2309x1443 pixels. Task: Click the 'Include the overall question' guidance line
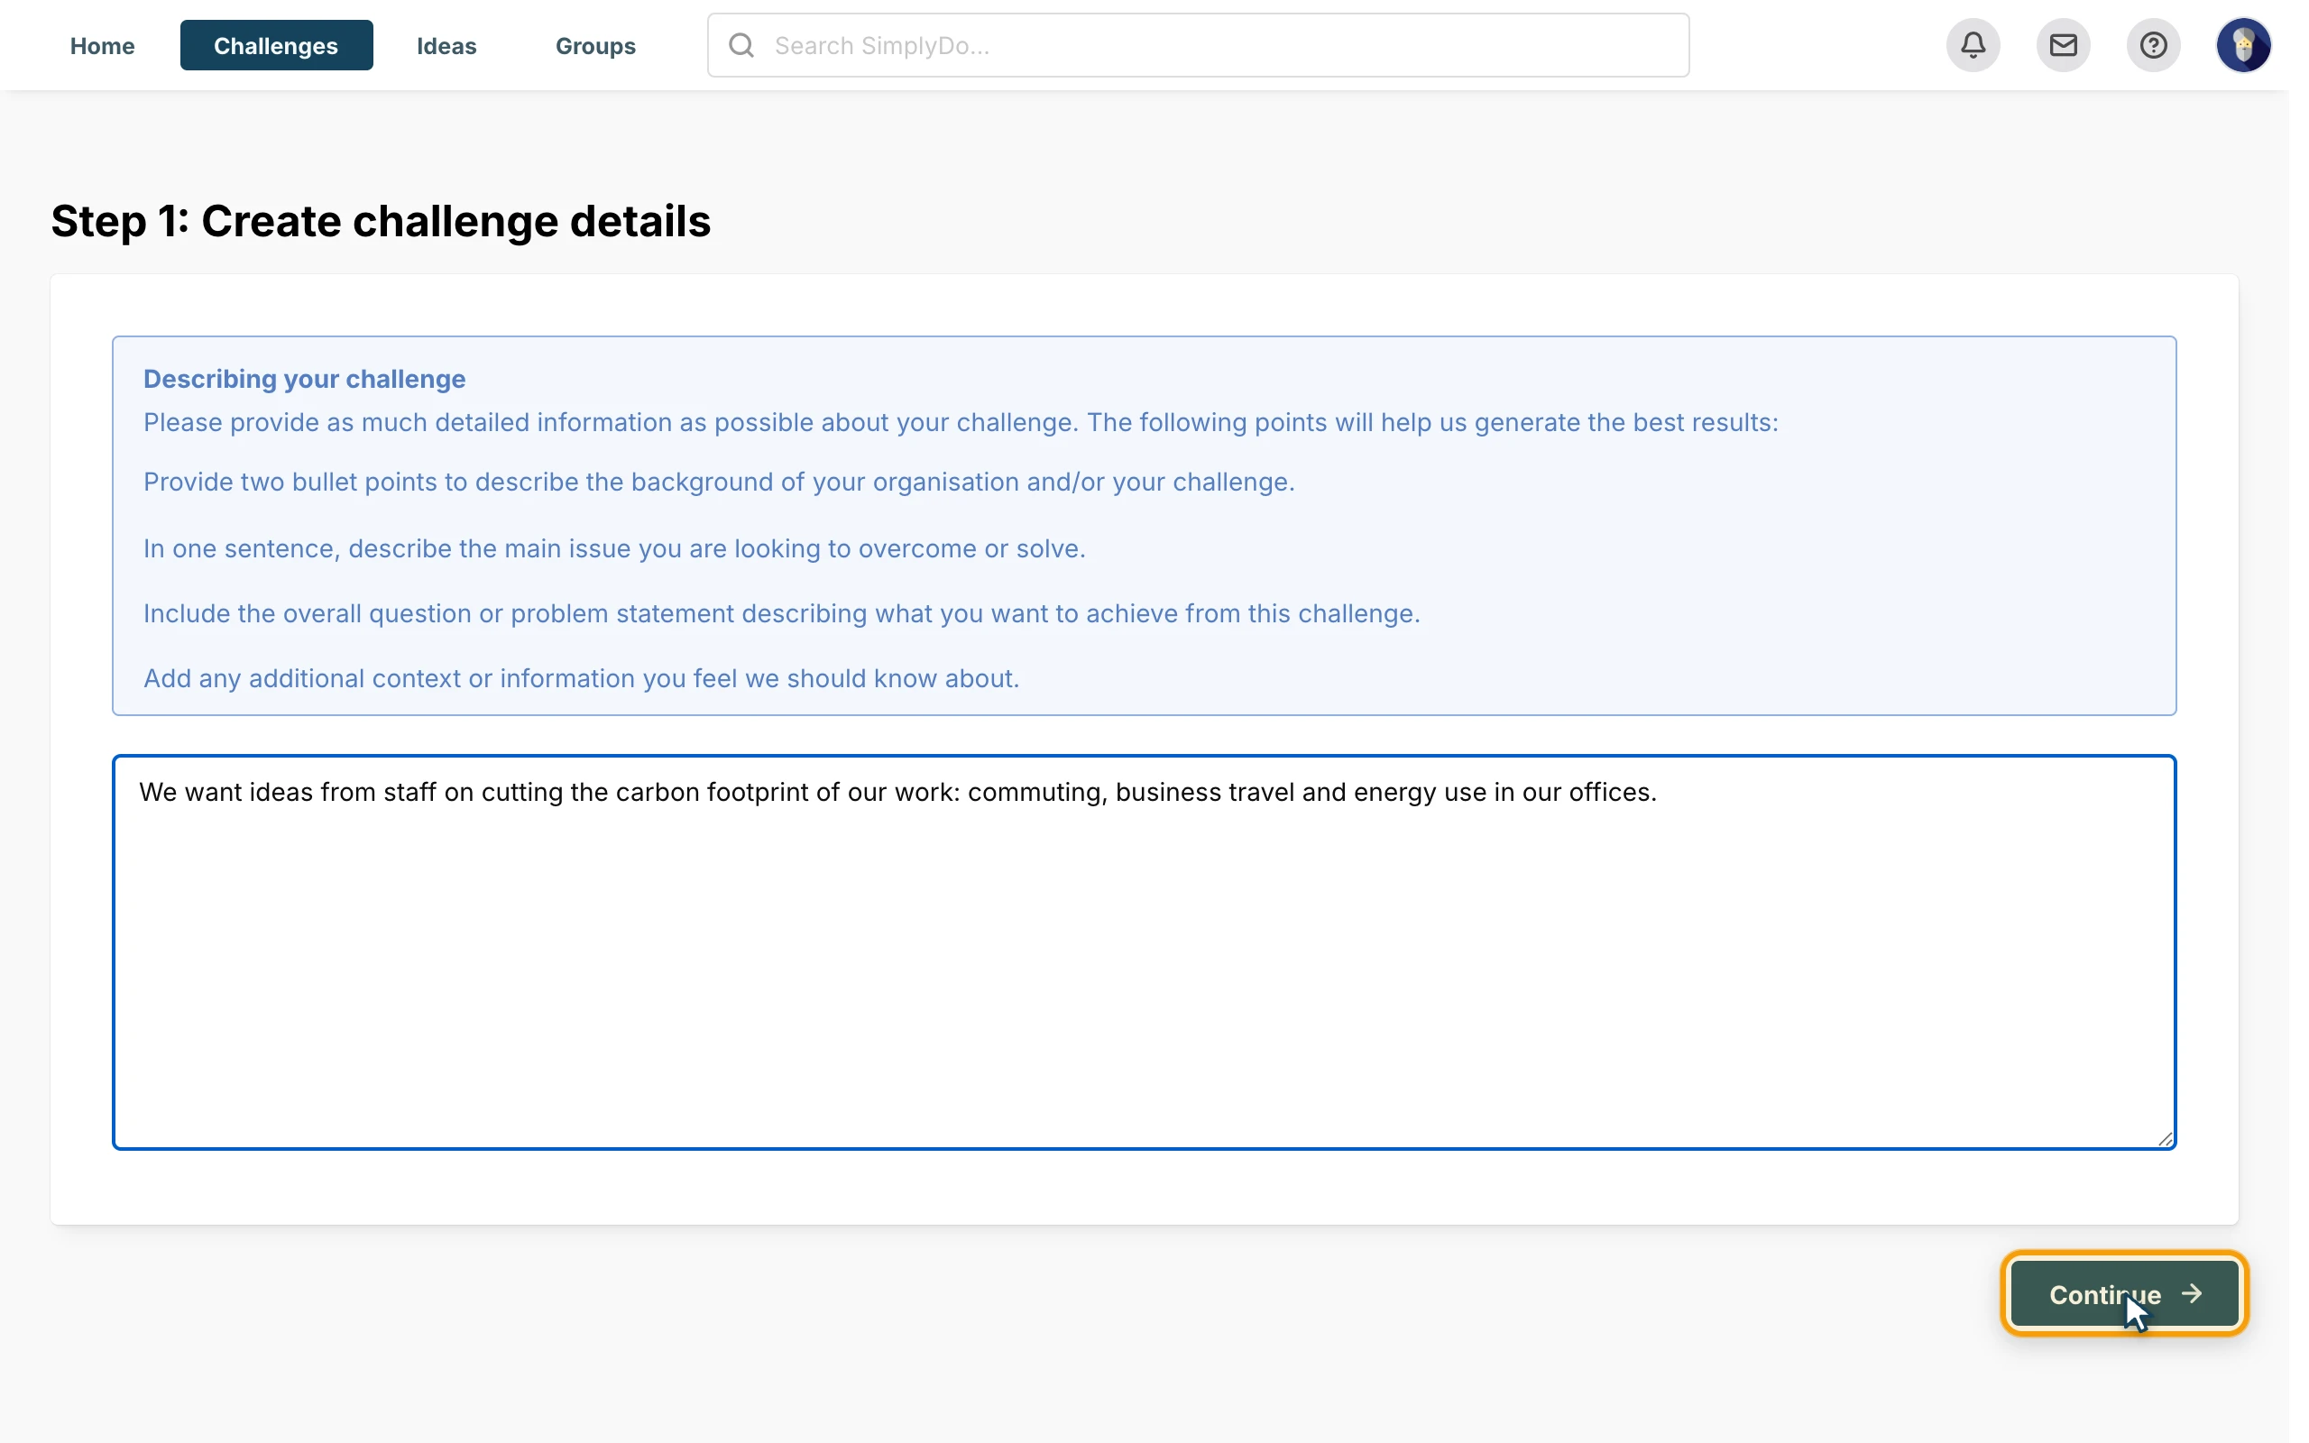[x=781, y=613]
